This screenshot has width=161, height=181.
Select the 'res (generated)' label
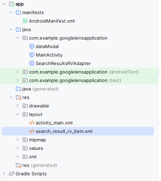40,165
